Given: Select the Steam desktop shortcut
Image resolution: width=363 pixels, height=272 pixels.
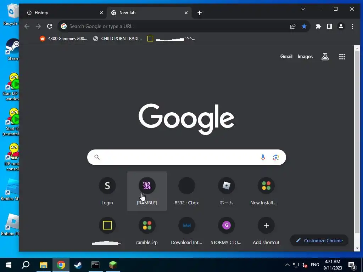Looking at the screenshot, I should coord(12,50).
